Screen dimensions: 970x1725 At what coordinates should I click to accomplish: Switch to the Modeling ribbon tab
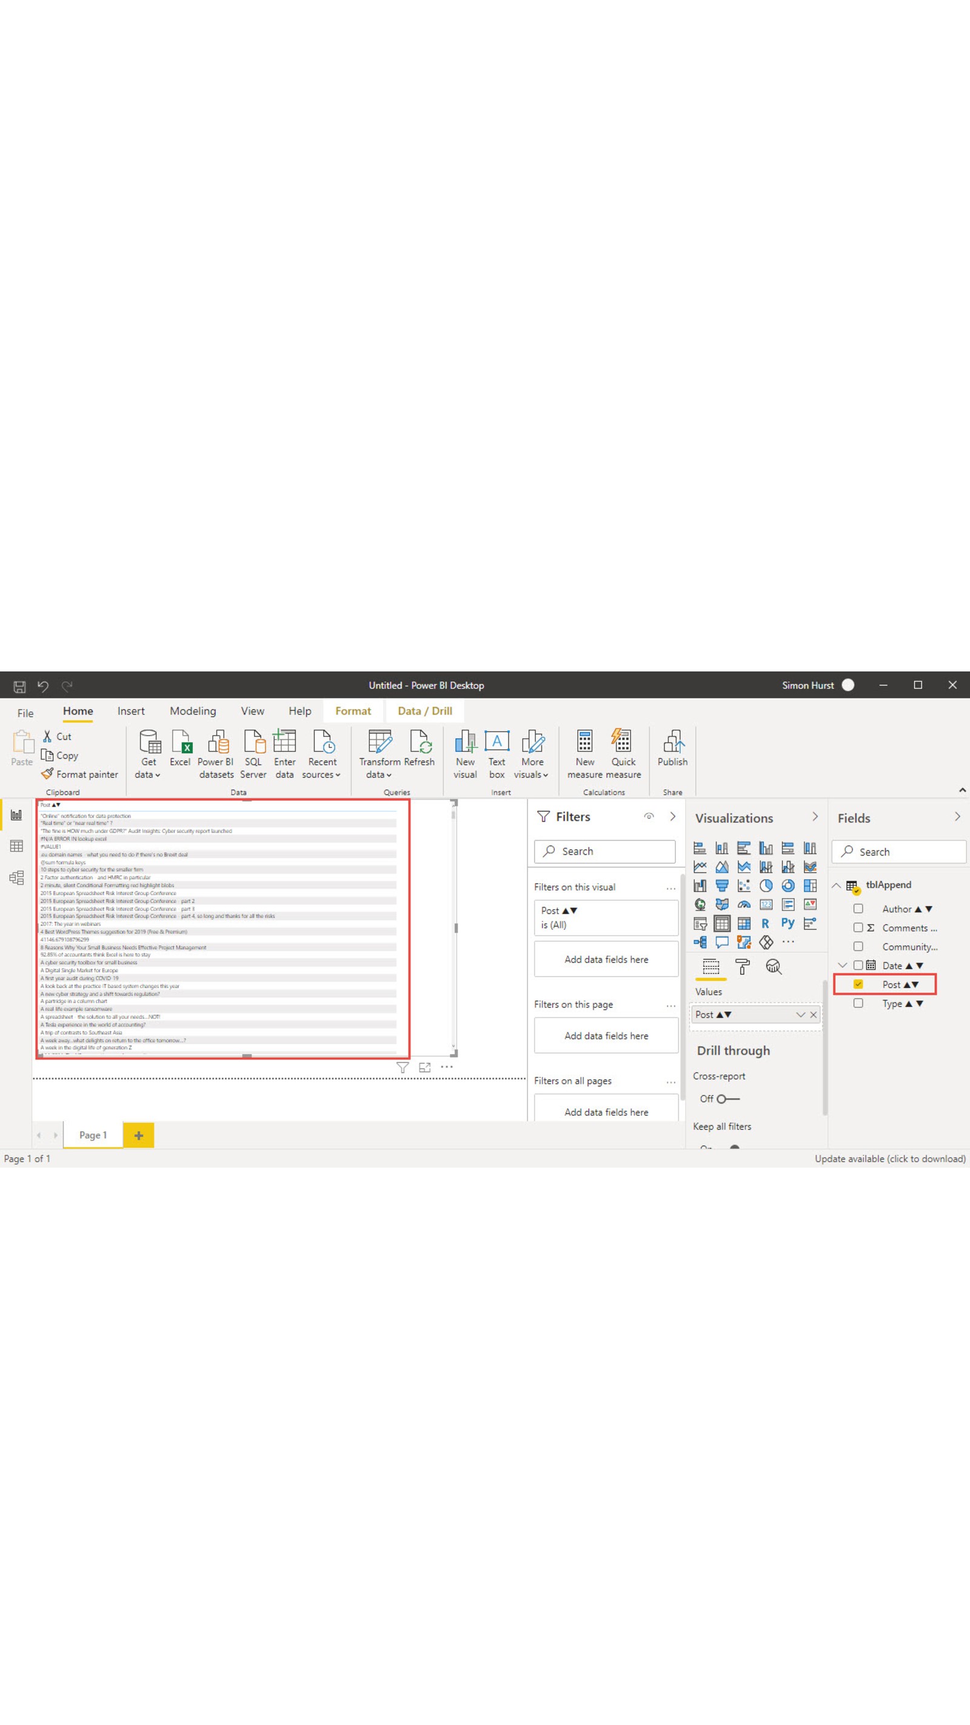pos(193,711)
